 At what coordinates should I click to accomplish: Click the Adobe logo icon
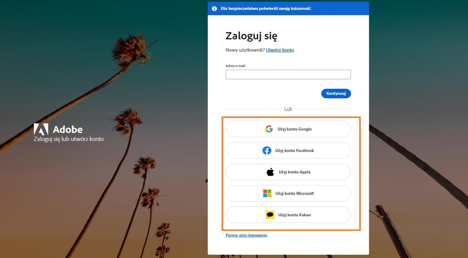(x=41, y=129)
